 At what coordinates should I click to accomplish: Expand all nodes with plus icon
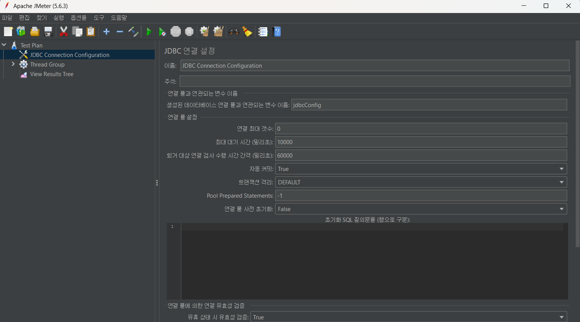coord(106,32)
